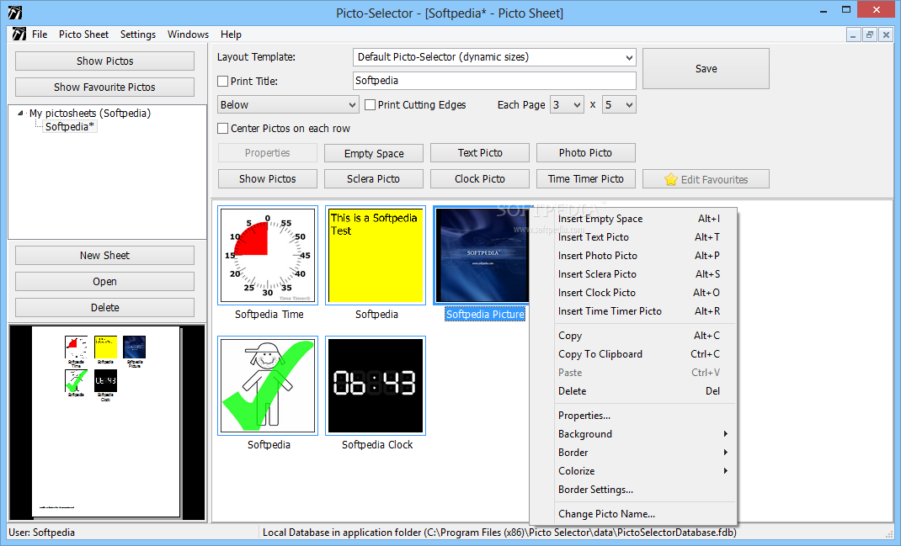This screenshot has width=901, height=546.
Task: Select the Softpedia Clock digital picto
Action: tap(376, 386)
